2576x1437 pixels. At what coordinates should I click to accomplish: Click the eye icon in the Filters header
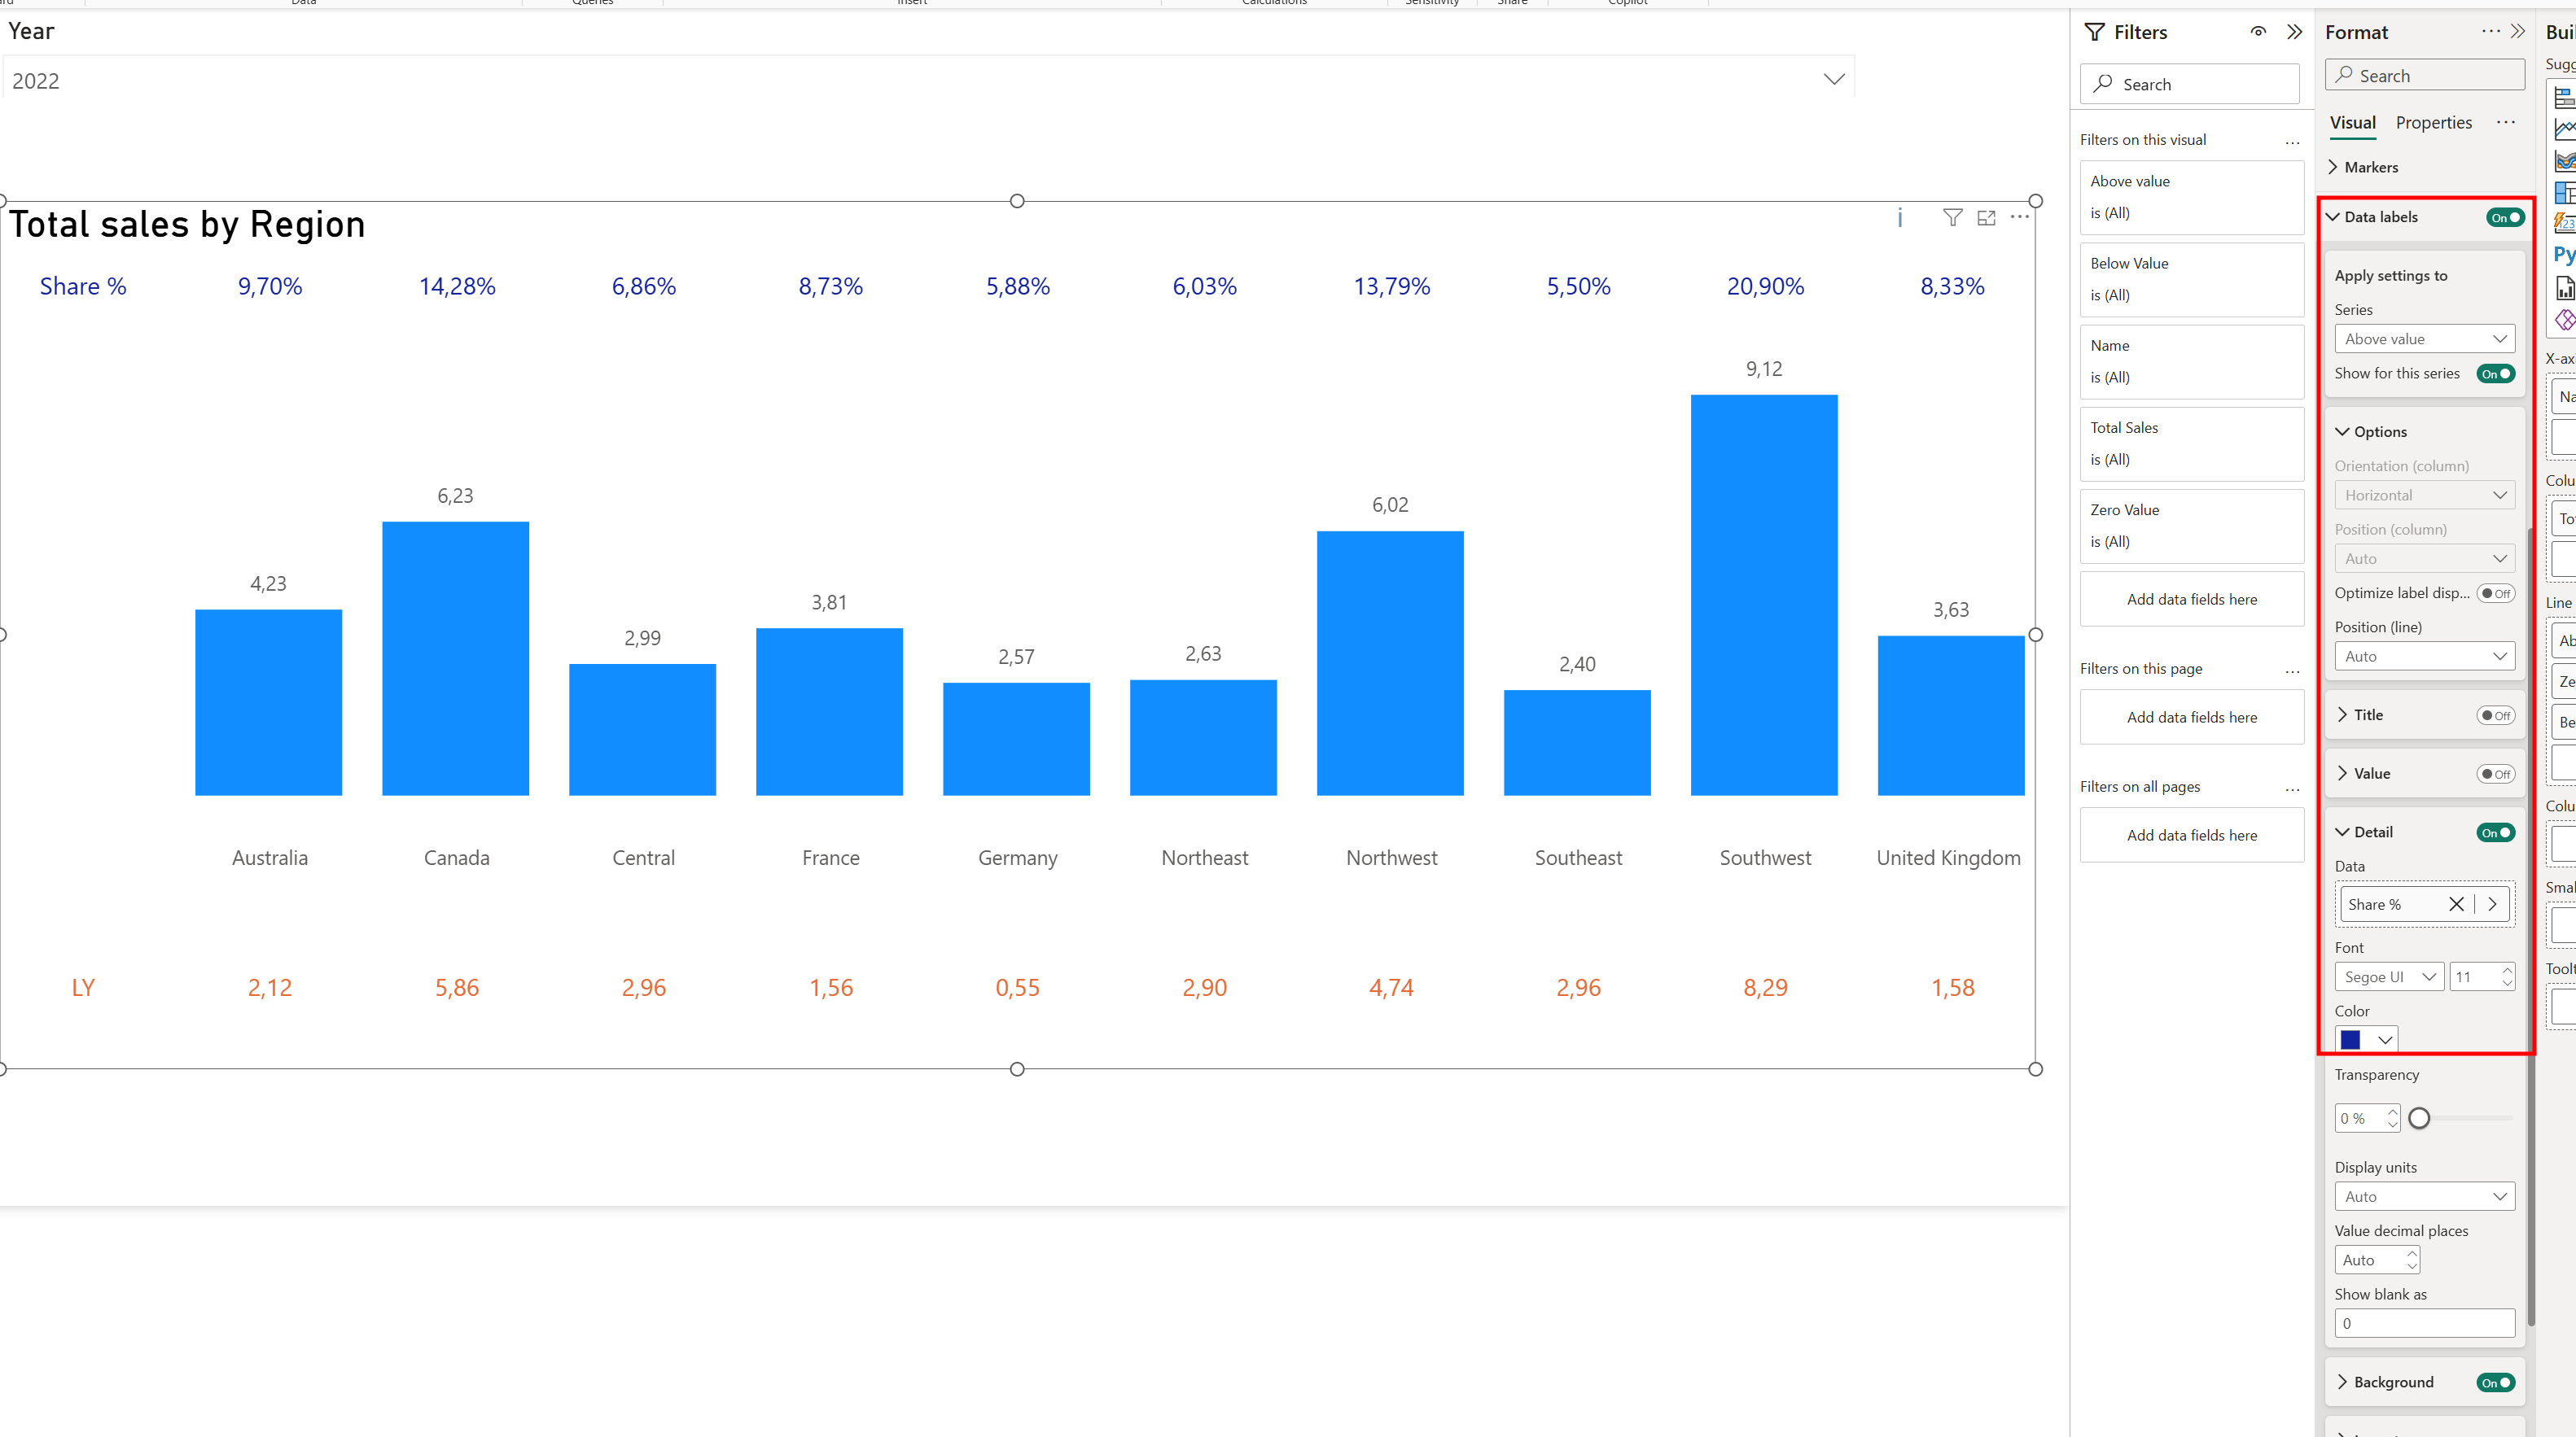point(2258,32)
